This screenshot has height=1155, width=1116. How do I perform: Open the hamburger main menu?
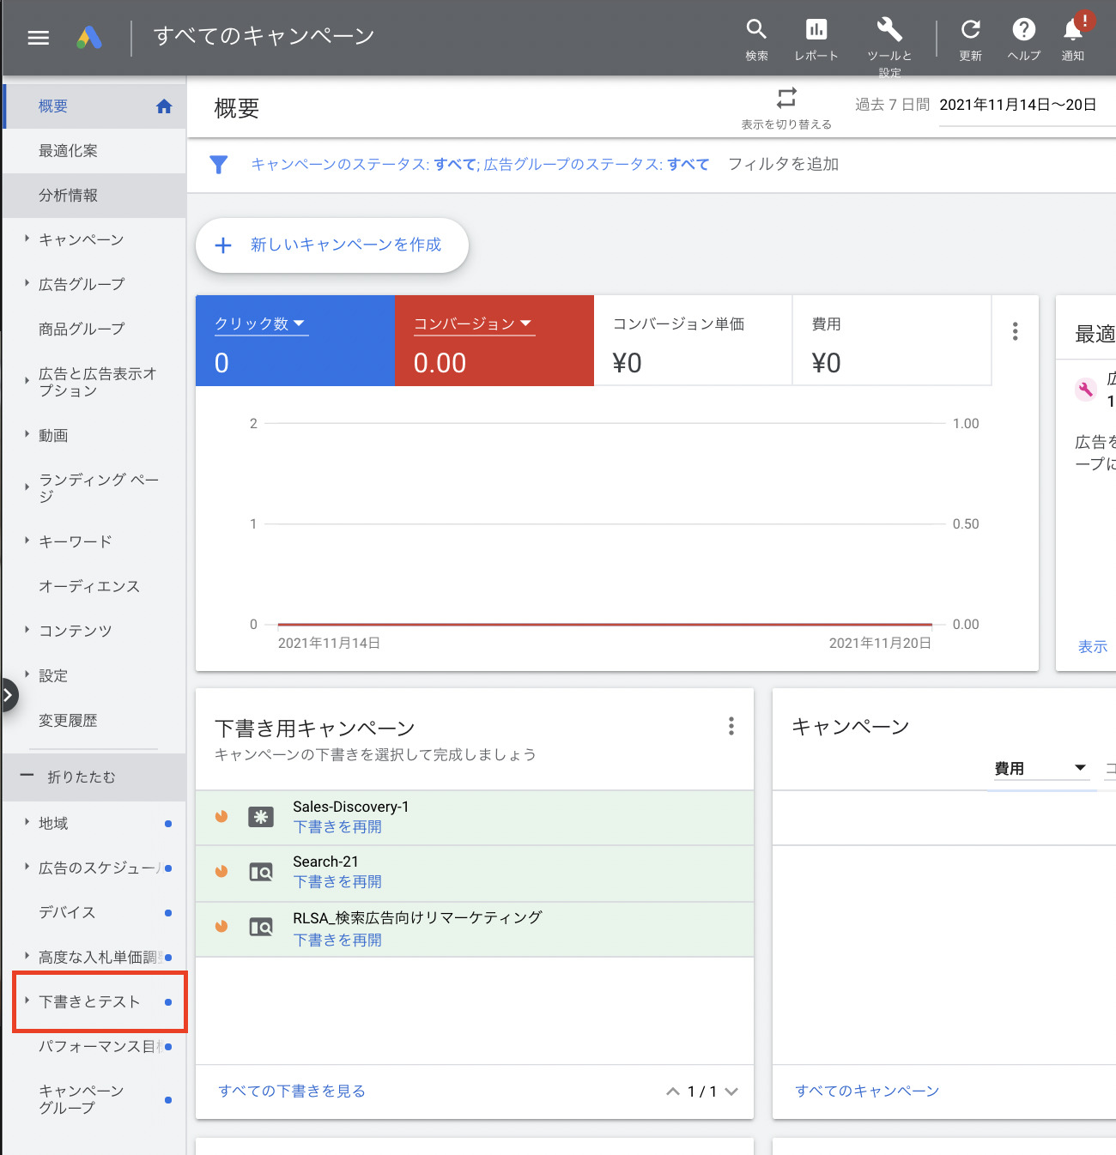click(x=38, y=38)
